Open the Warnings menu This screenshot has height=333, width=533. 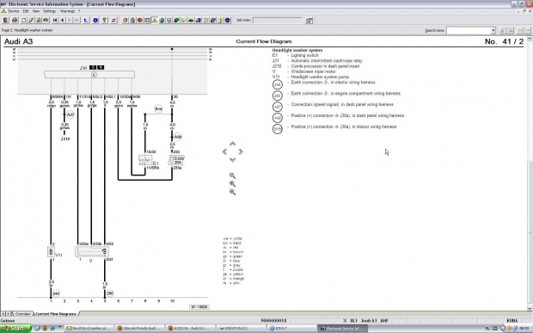(x=67, y=11)
